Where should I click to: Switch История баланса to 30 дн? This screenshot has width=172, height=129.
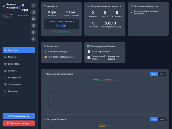click(x=162, y=119)
